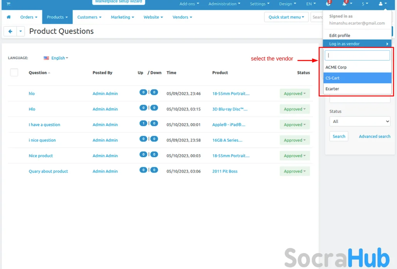Choose ACME Corp vendor option
This screenshot has height=269, width=397.
click(357, 67)
